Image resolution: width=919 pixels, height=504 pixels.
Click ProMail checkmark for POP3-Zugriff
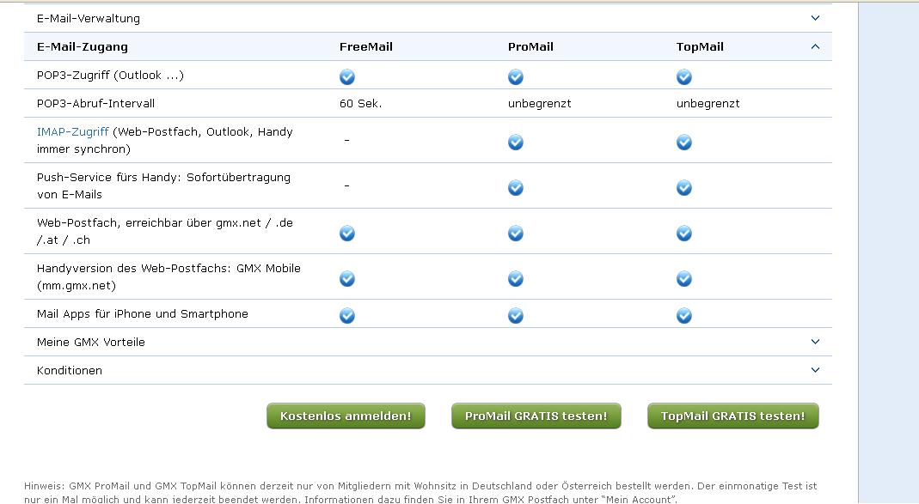click(x=516, y=76)
